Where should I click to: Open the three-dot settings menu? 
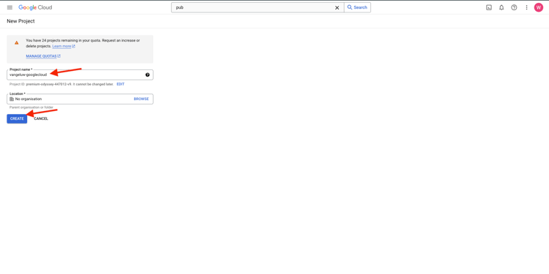click(x=526, y=7)
